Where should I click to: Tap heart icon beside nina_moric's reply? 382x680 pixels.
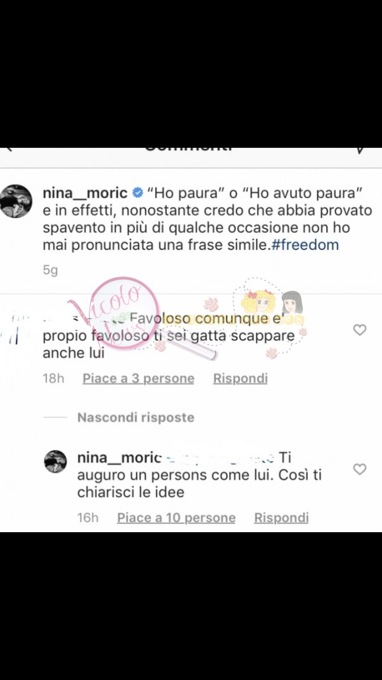click(360, 469)
